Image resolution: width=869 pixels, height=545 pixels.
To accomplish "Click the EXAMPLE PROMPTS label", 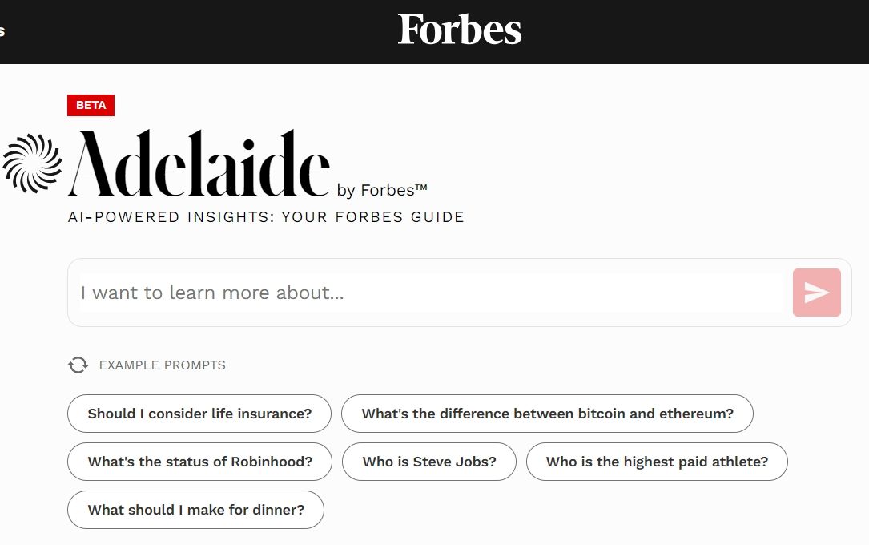I will 162,365.
